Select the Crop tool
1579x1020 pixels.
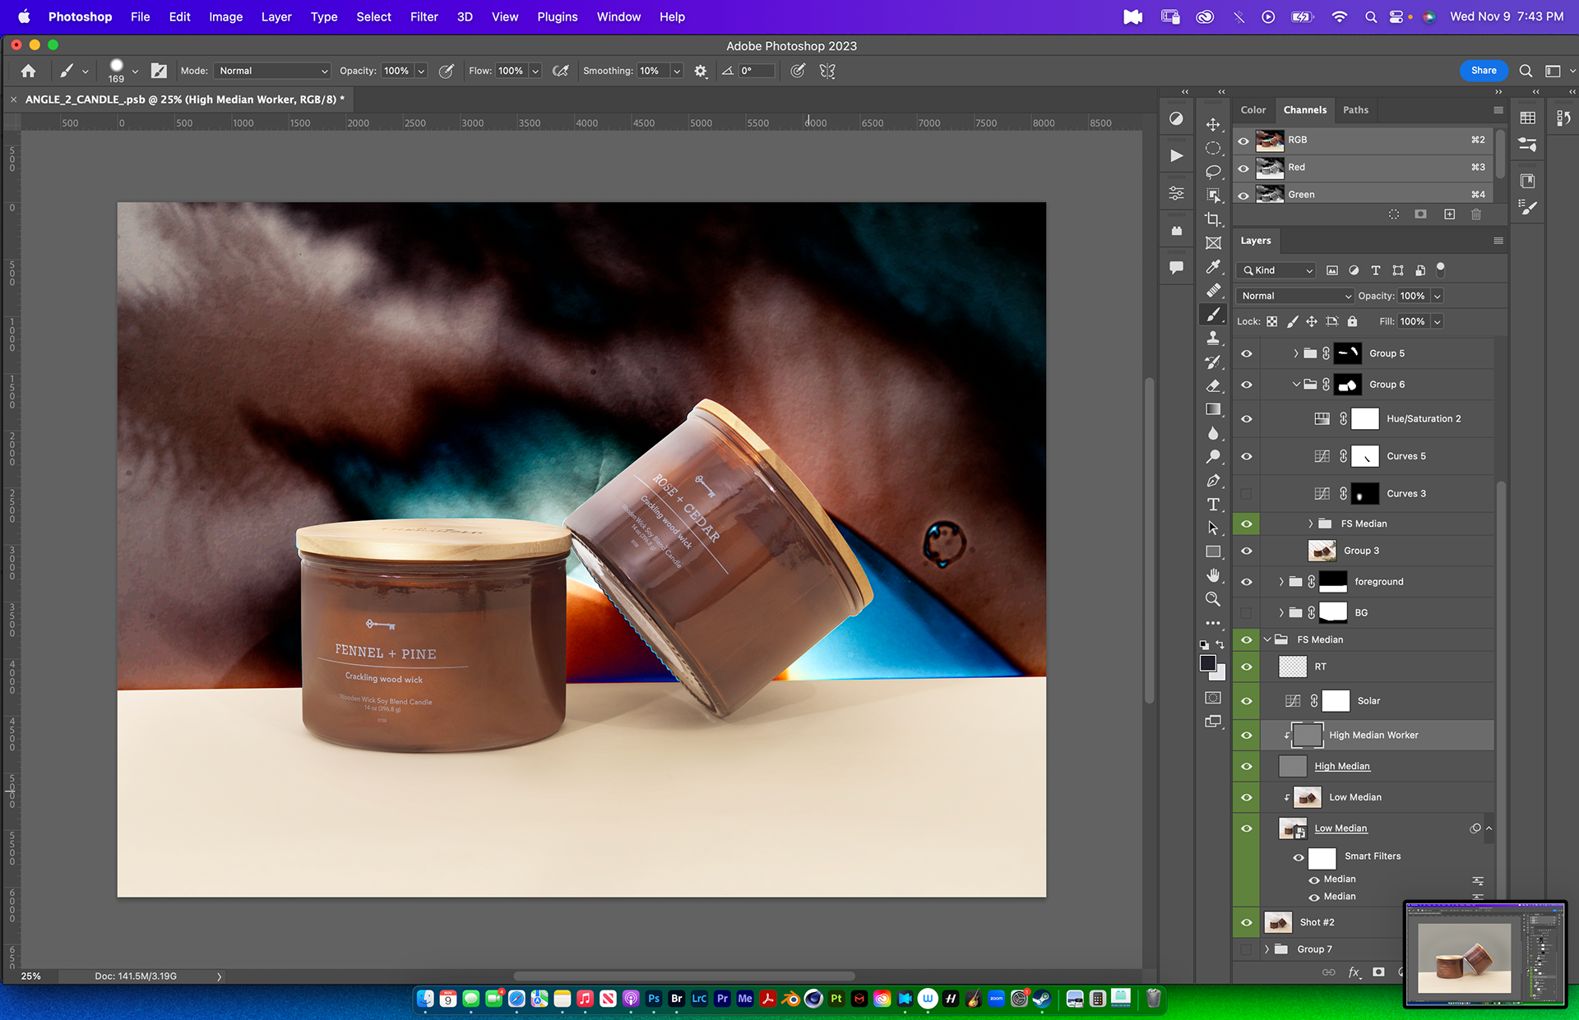[x=1213, y=219]
